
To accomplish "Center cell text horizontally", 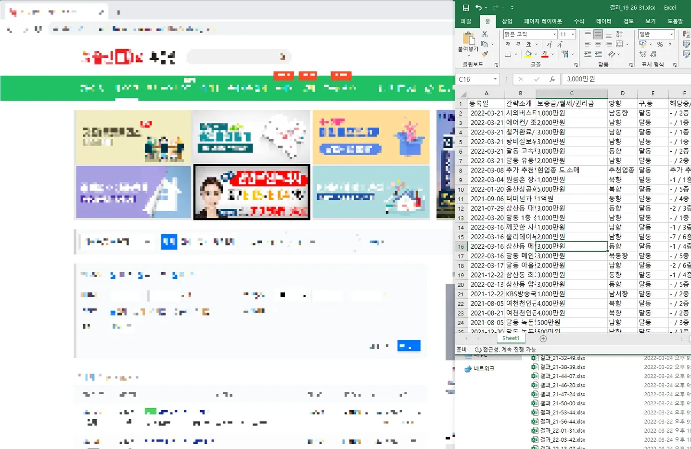I will (598, 44).
